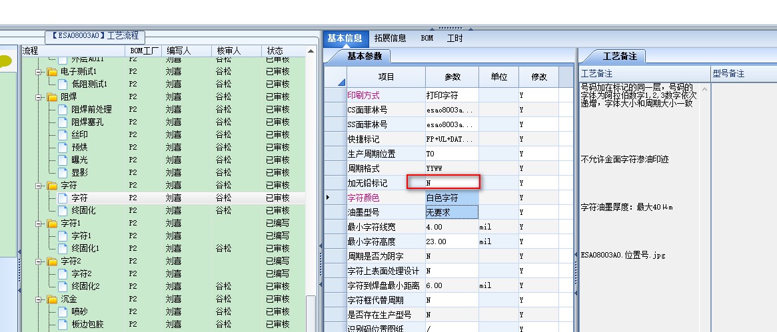This screenshot has height=332, width=777.
Task: Open the 工时 tab
Action: click(455, 38)
